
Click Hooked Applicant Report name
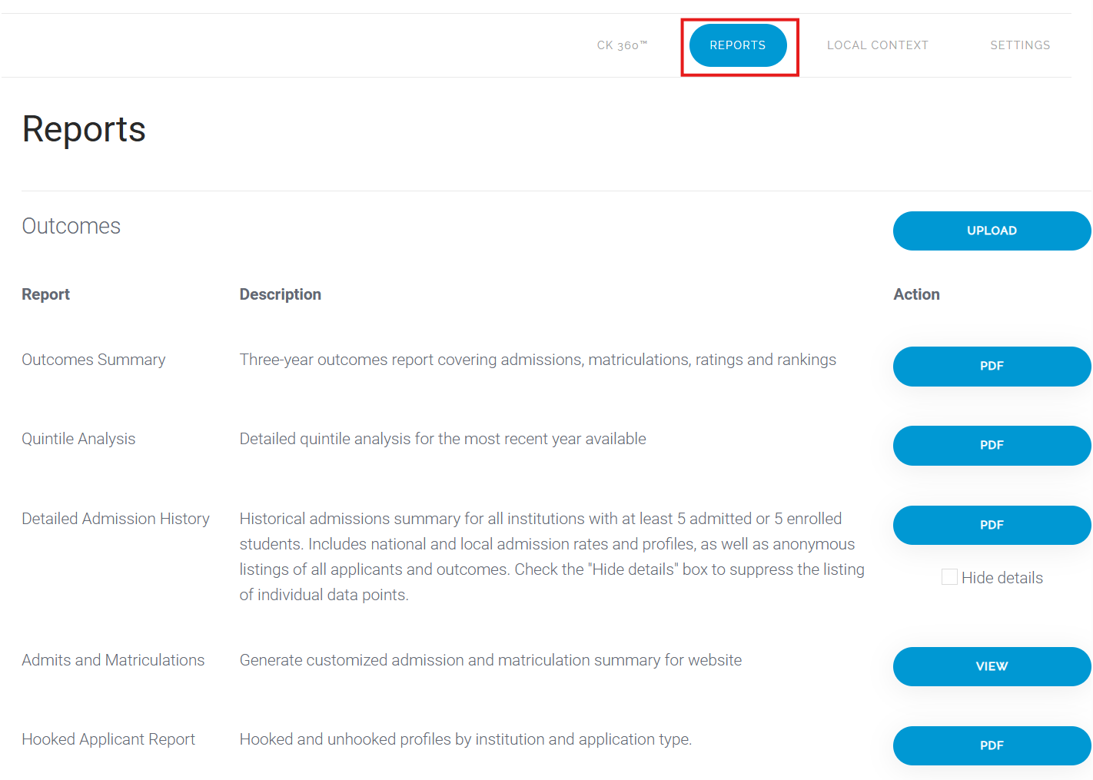coord(108,739)
